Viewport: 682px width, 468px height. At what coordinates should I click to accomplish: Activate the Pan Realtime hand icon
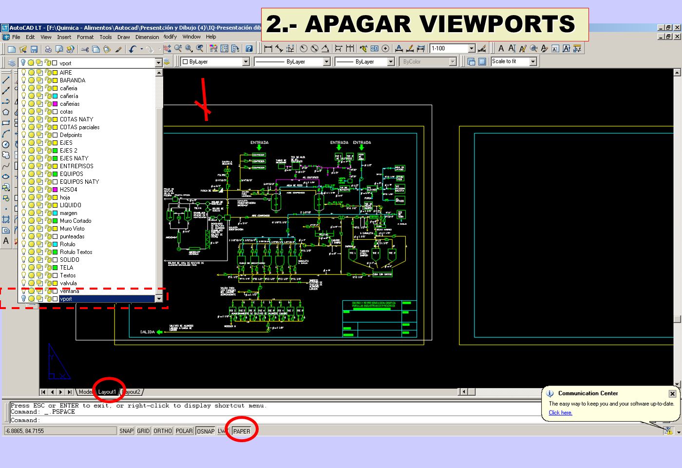click(x=167, y=48)
